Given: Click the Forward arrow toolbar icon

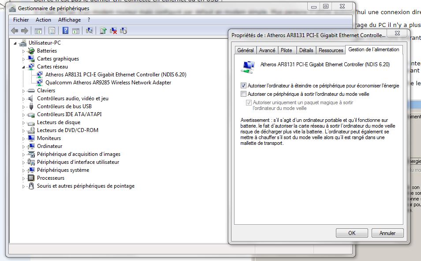Looking at the screenshot, I should tap(25, 30).
